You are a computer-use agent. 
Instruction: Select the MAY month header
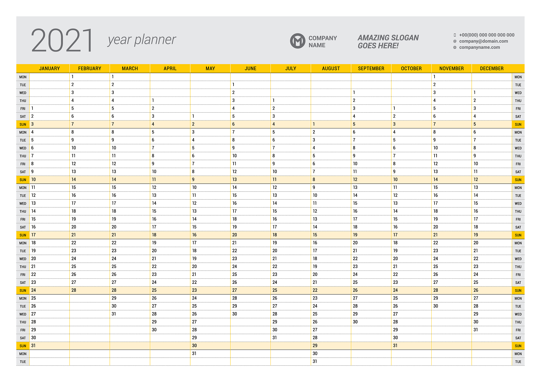210,69
